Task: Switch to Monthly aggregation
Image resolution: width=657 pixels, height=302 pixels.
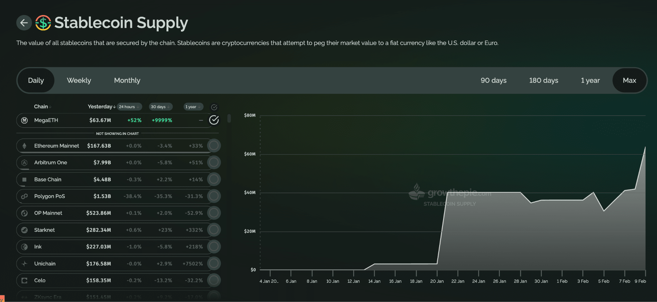Action: (x=127, y=80)
